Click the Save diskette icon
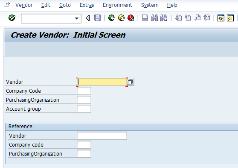Screen dimensions: 238x168 97,18
